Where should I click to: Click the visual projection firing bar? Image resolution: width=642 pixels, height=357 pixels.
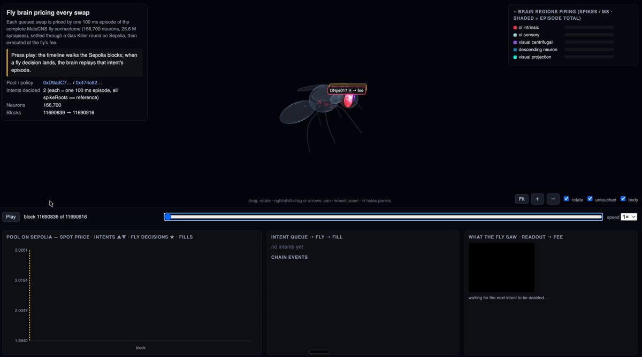click(x=589, y=57)
